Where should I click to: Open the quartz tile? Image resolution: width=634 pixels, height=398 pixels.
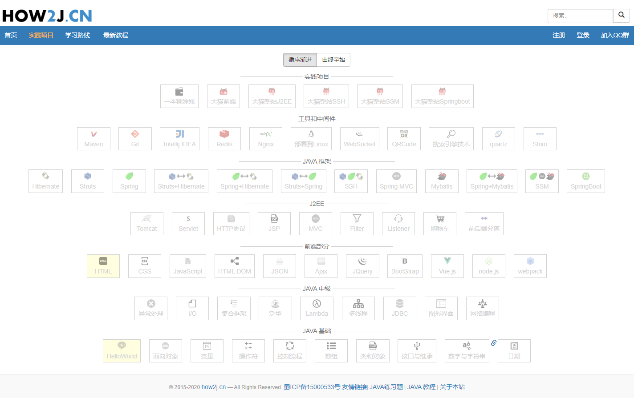click(499, 139)
